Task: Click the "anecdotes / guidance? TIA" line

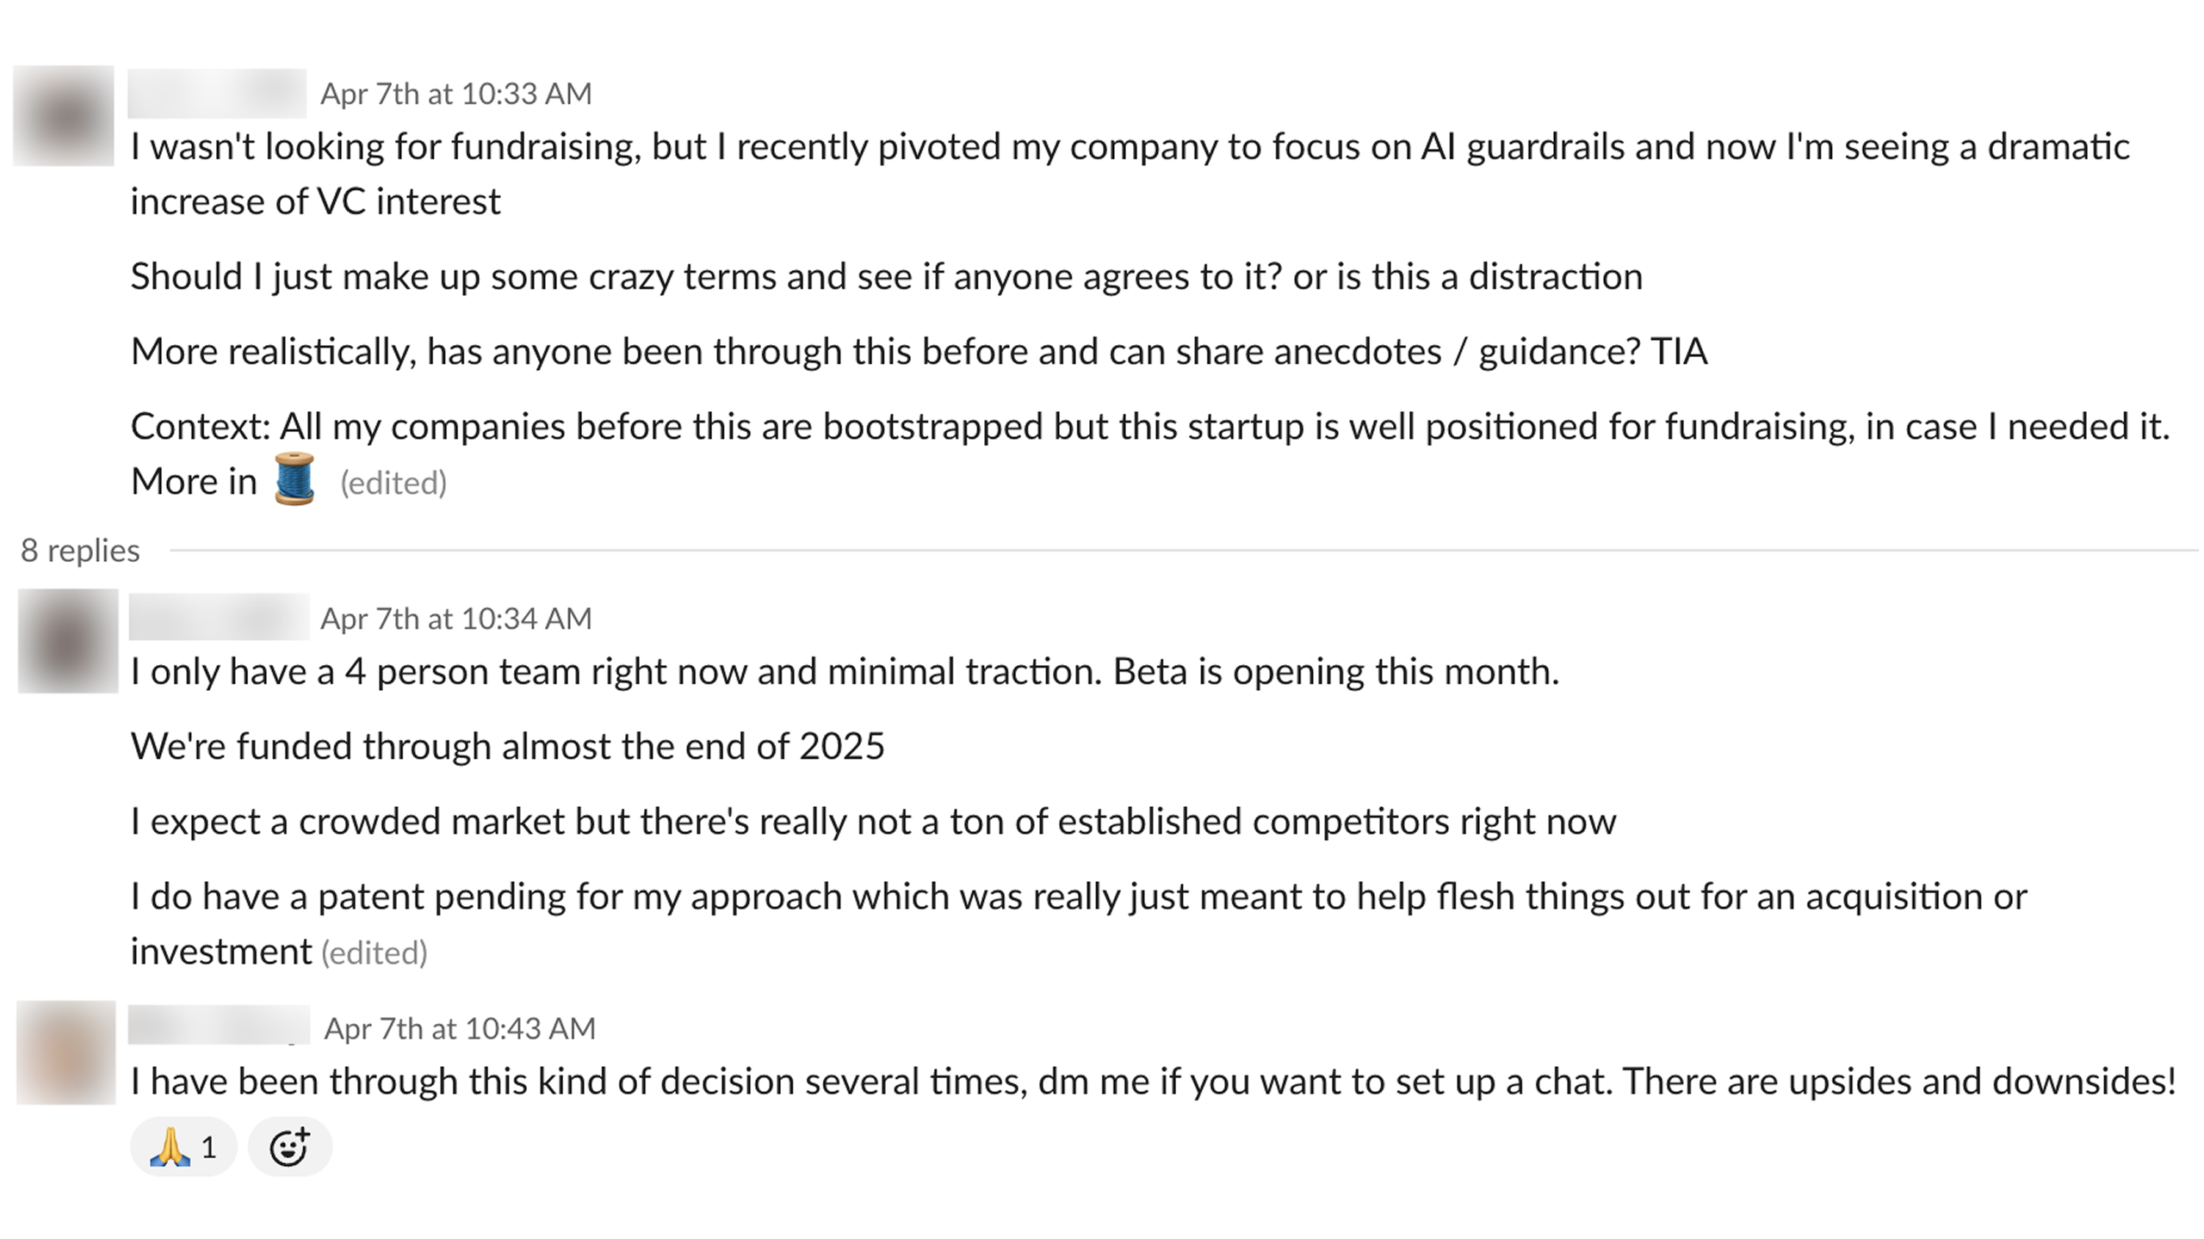Action: coord(919,352)
